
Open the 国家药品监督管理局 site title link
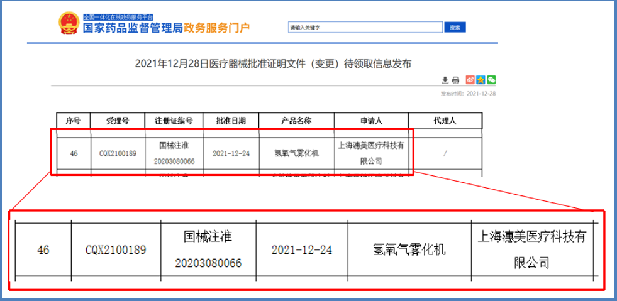(133, 28)
